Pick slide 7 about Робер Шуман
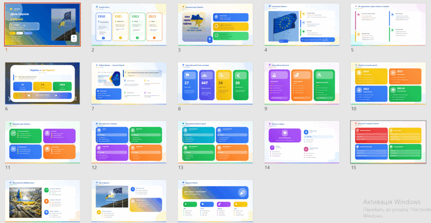Viewport: 431px width, 223px height. [x=129, y=84]
